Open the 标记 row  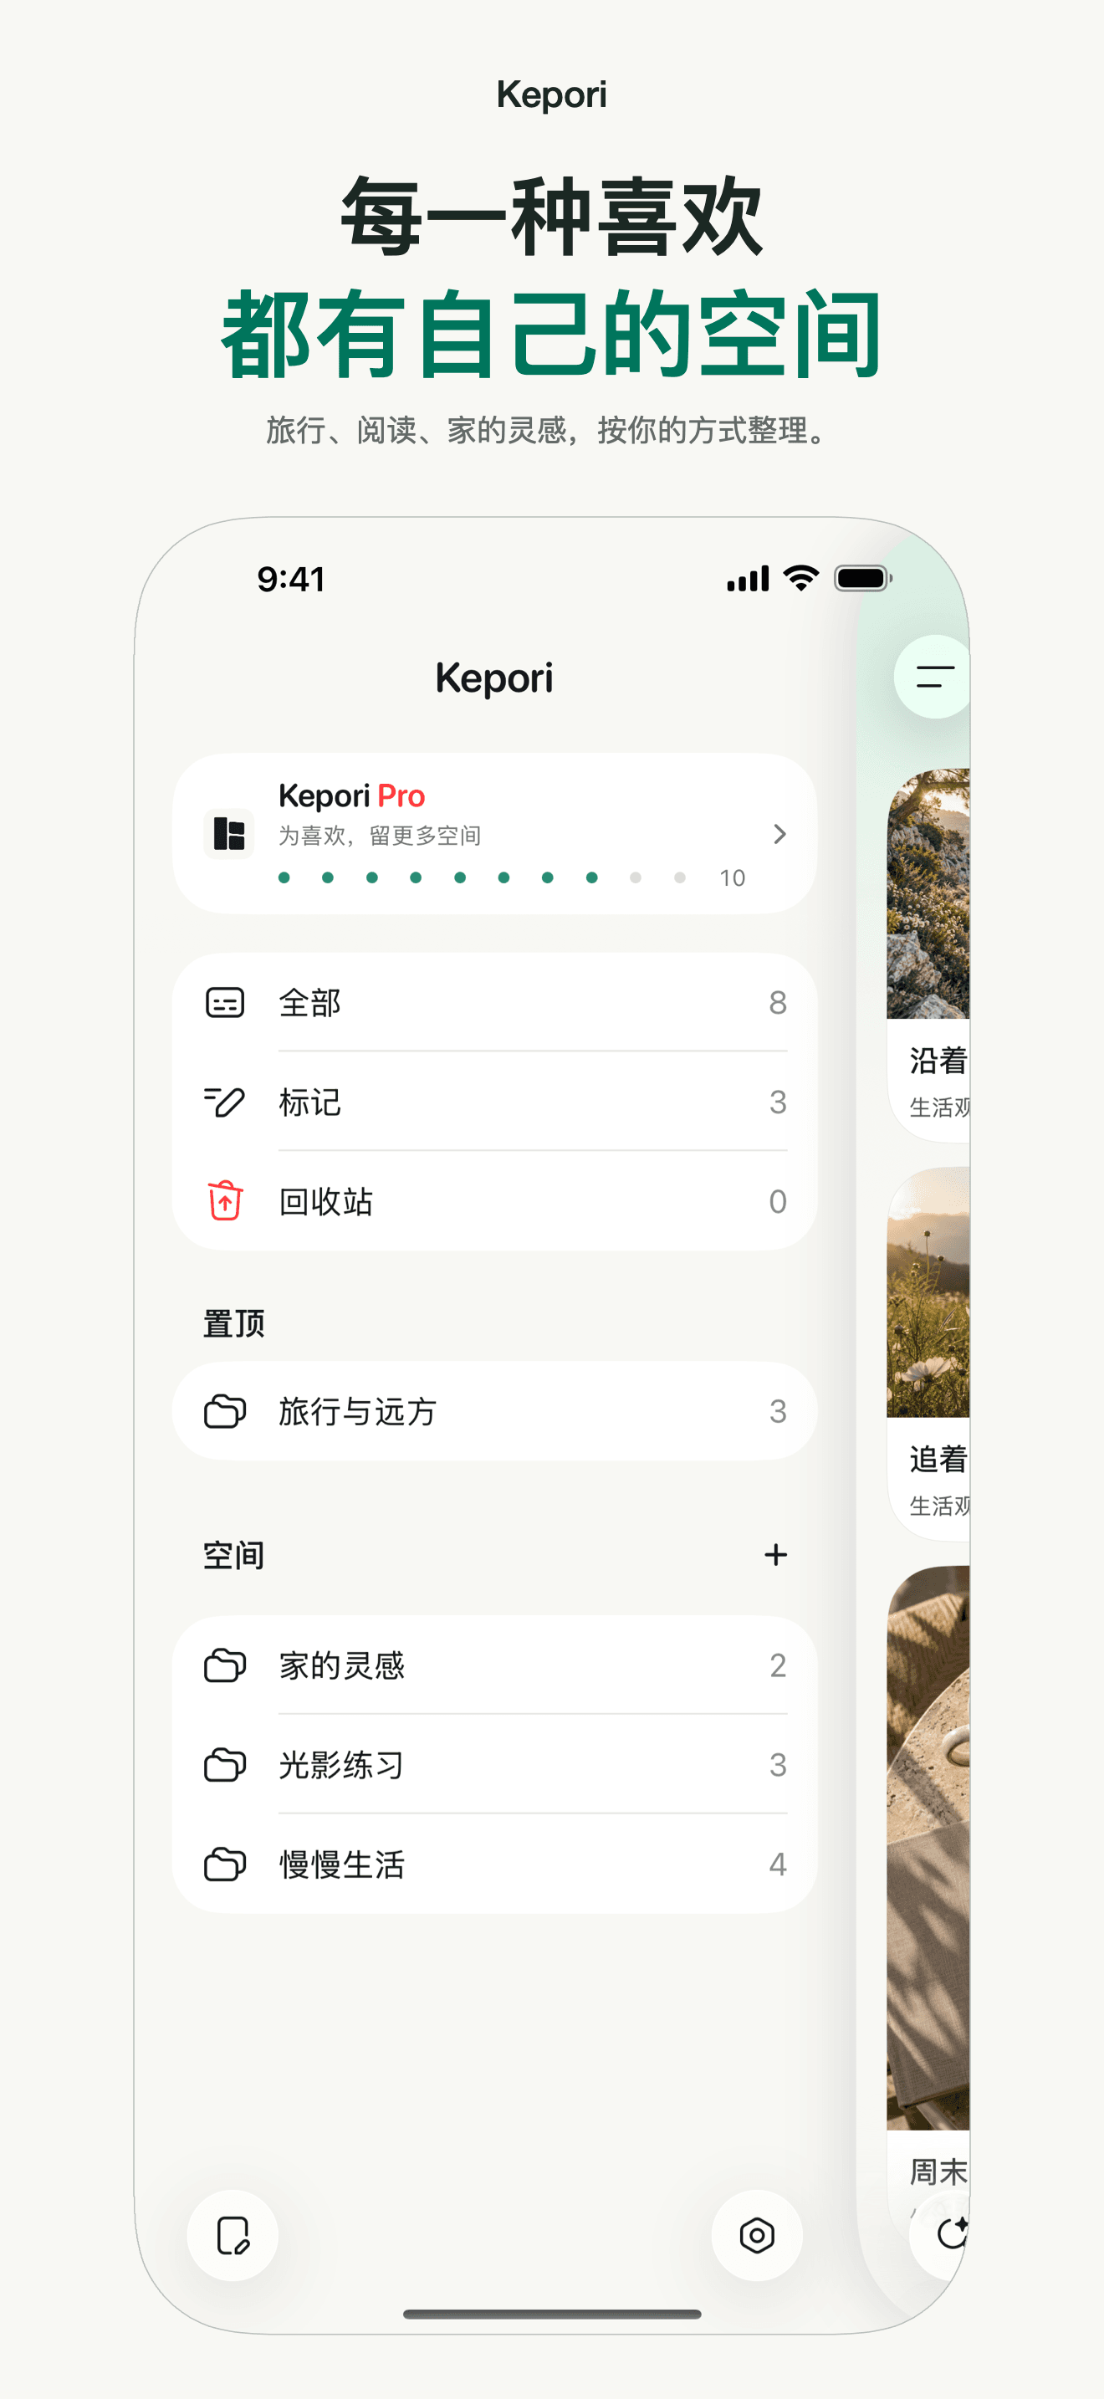494,1102
